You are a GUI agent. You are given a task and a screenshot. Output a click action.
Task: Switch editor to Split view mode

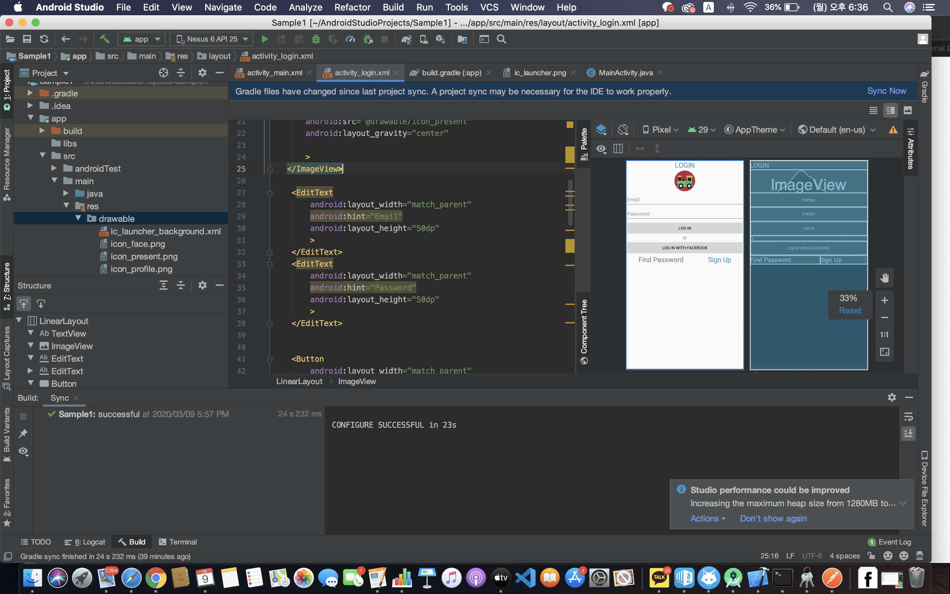click(890, 111)
